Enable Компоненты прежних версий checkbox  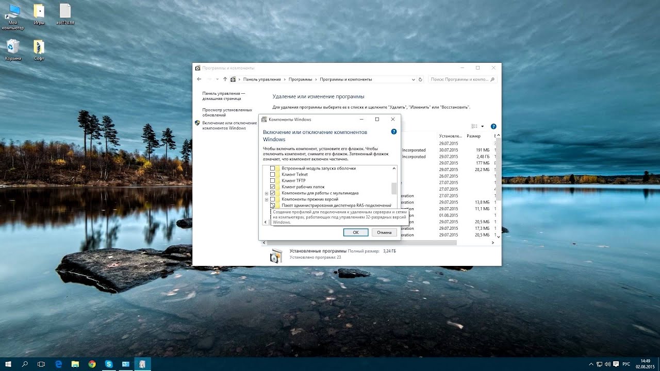pos(273,199)
